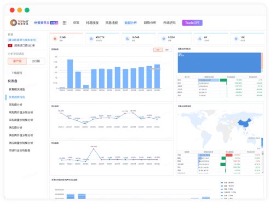Select the 原产国 analysis field option
The height and width of the screenshot is (203, 271).
(18, 61)
